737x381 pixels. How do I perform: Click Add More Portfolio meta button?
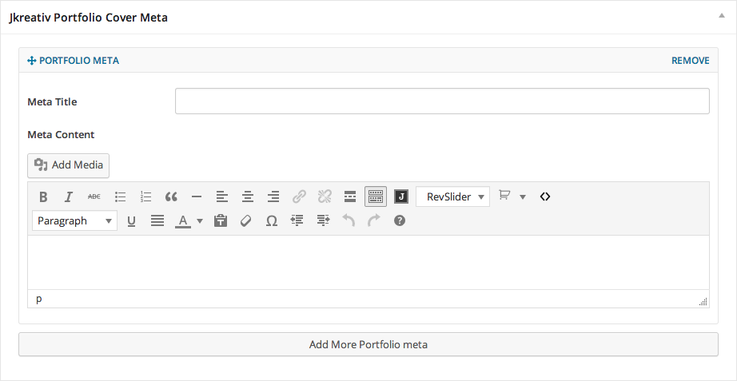368,344
